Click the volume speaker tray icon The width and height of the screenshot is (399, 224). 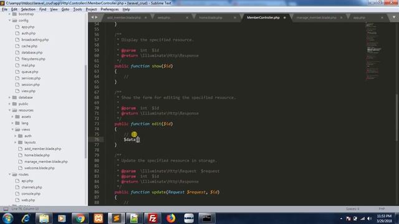tap(370, 218)
